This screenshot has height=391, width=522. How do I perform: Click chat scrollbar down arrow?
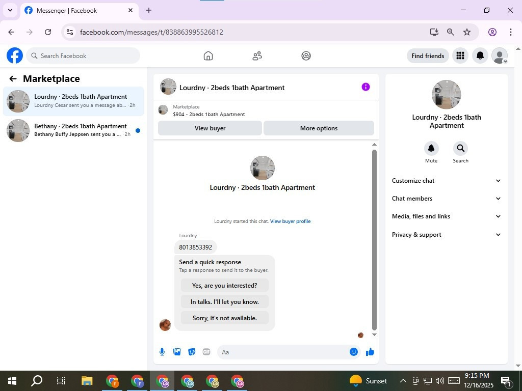click(x=374, y=335)
